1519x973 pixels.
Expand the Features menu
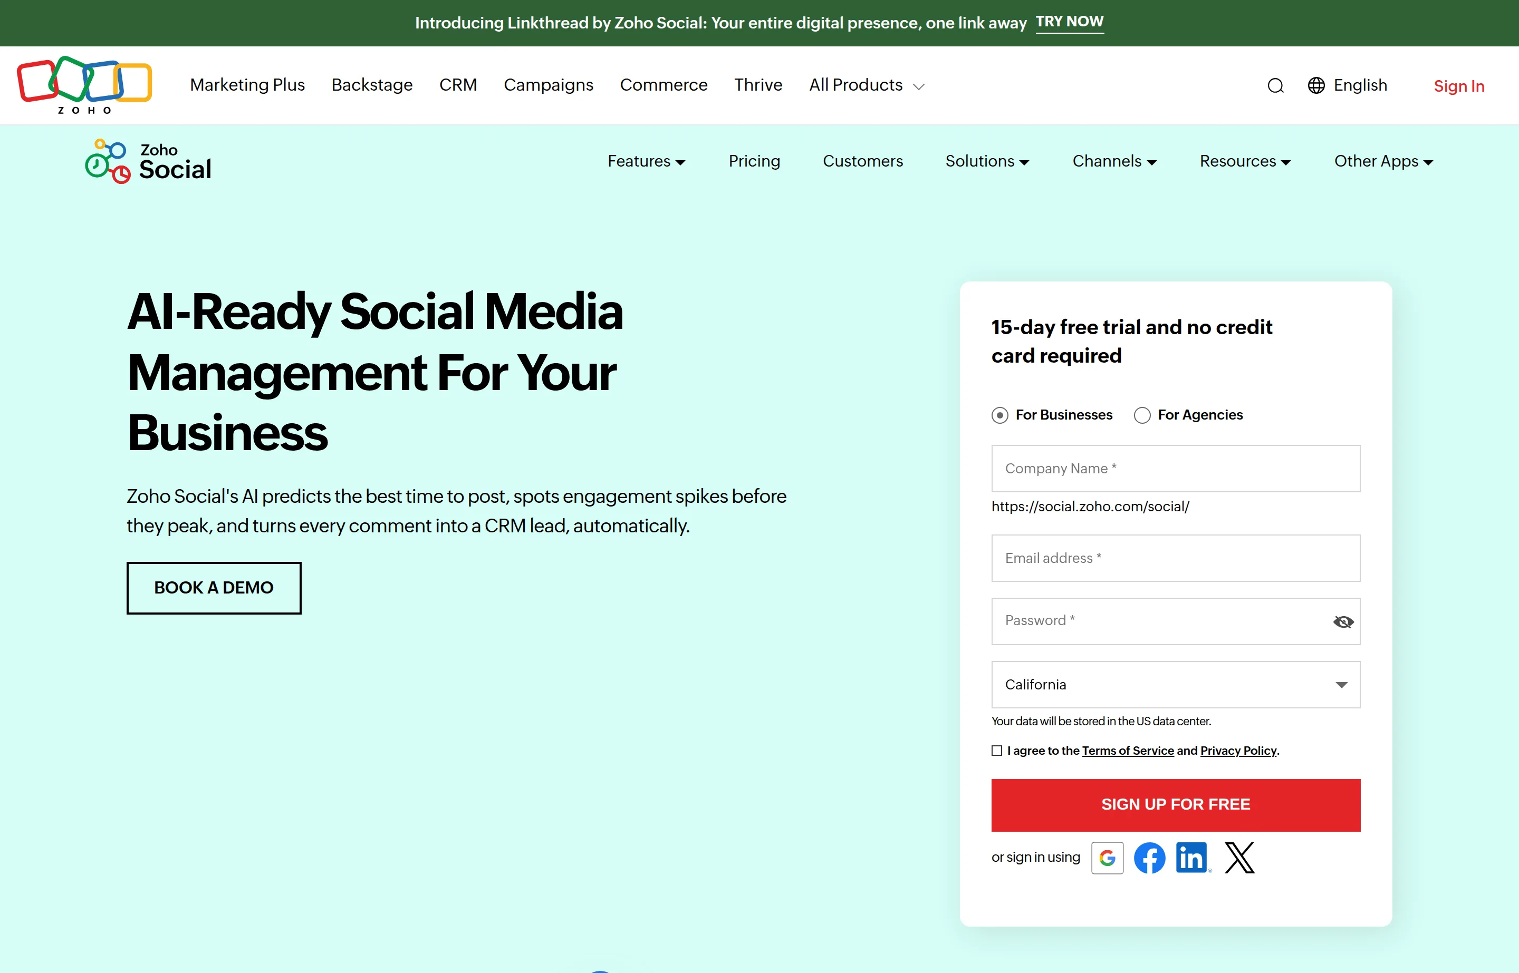646,161
